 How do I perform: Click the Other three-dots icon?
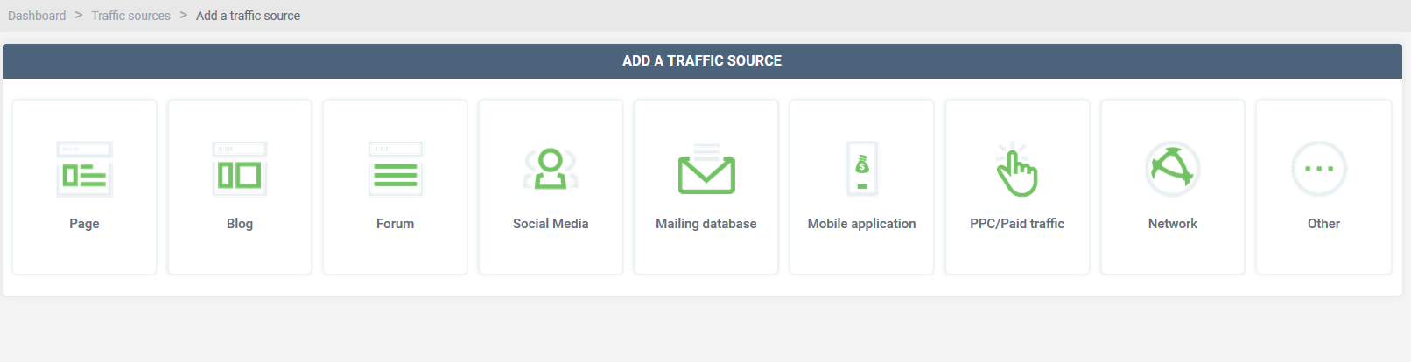[x=1319, y=169]
